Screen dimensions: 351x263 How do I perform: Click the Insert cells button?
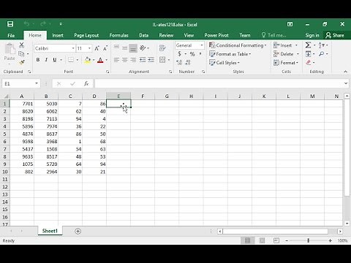pos(283,45)
